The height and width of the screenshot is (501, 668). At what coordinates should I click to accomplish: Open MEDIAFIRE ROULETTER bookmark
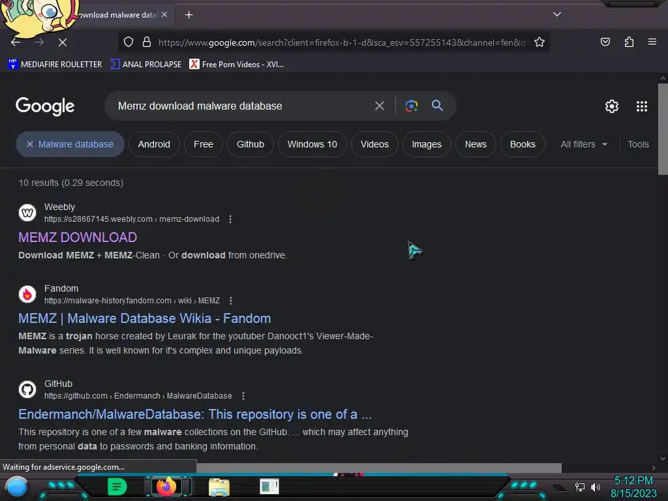click(x=55, y=65)
